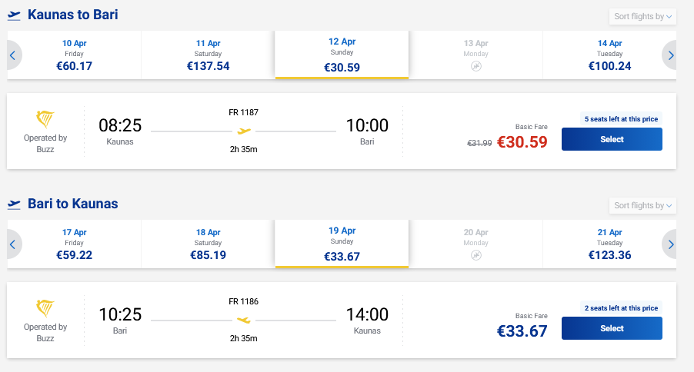Click the Ryanair harp logo on the outbound flight
Image resolution: width=694 pixels, height=372 pixels.
point(46,120)
